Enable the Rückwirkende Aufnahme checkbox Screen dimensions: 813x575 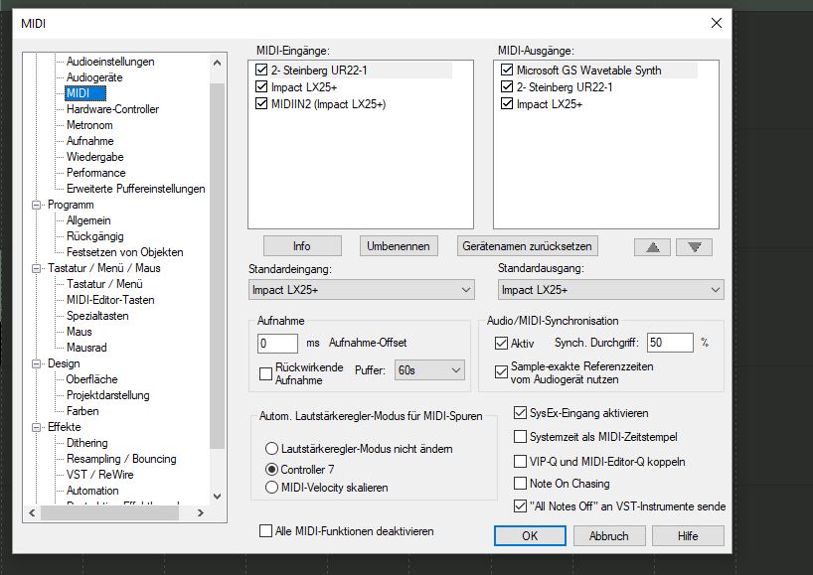pyautogui.click(x=265, y=373)
